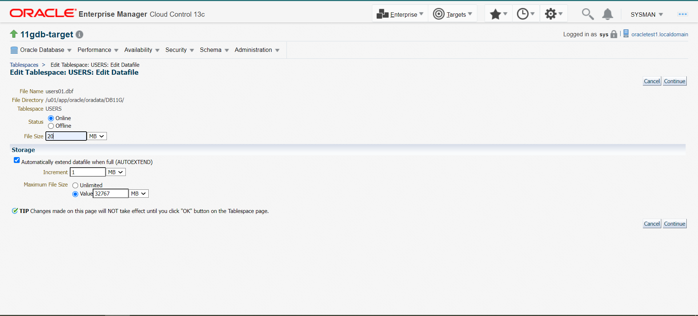Click the top Continue button

pyautogui.click(x=674, y=81)
